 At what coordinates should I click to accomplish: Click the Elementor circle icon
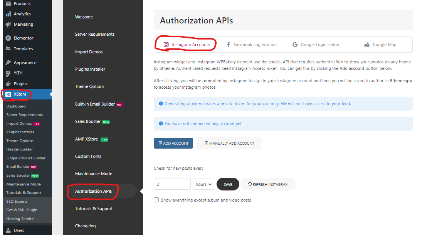[x=8, y=38]
